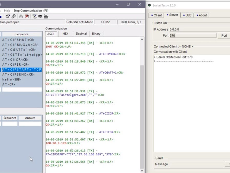230x173 pixels.
Task: Click the Message input field
Action: pyautogui.click(x=196, y=164)
